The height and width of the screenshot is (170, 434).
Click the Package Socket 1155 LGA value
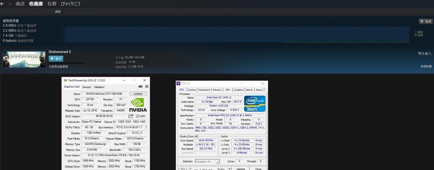(219, 106)
